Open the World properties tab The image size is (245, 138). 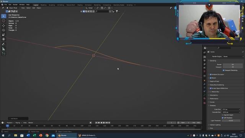click(x=204, y=71)
